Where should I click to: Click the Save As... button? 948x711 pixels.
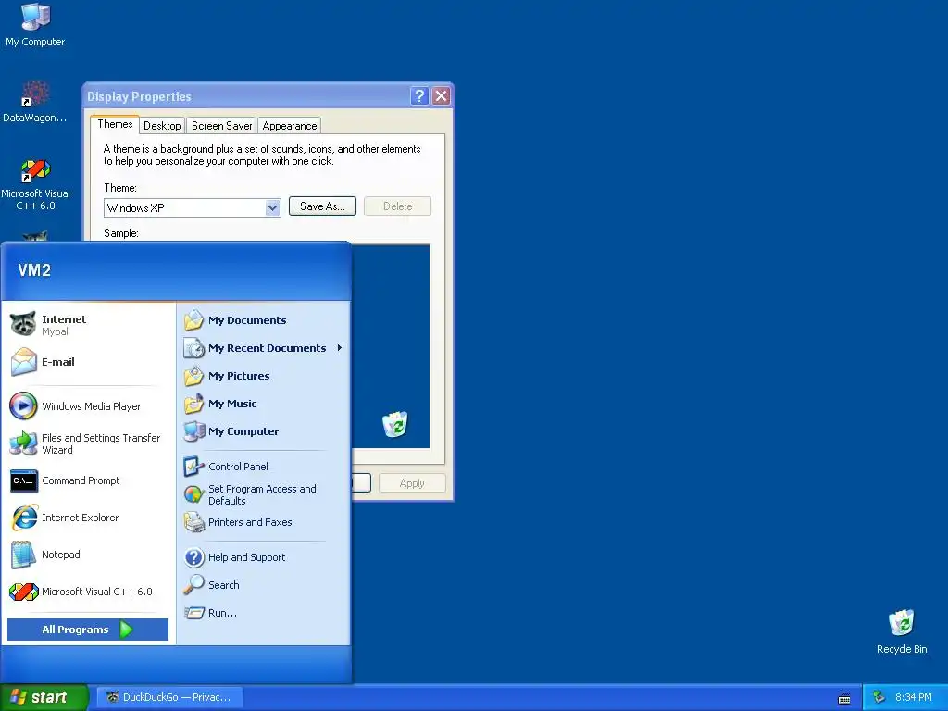(322, 206)
